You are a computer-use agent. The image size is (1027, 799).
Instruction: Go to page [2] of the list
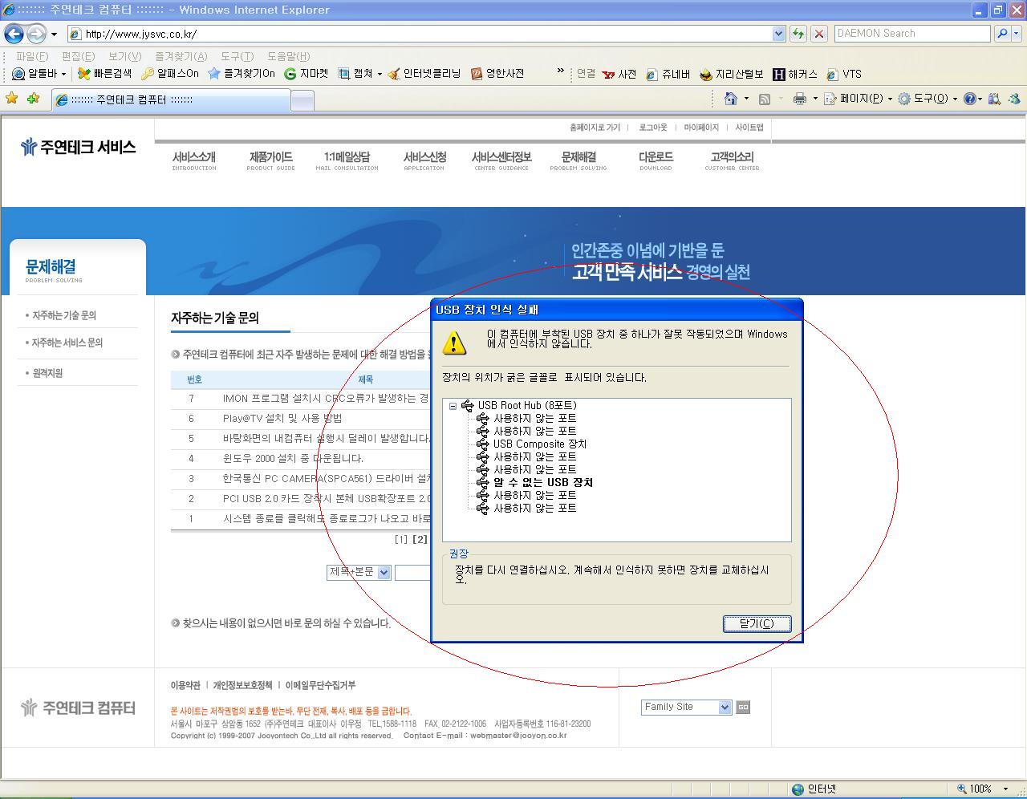pyautogui.click(x=420, y=540)
